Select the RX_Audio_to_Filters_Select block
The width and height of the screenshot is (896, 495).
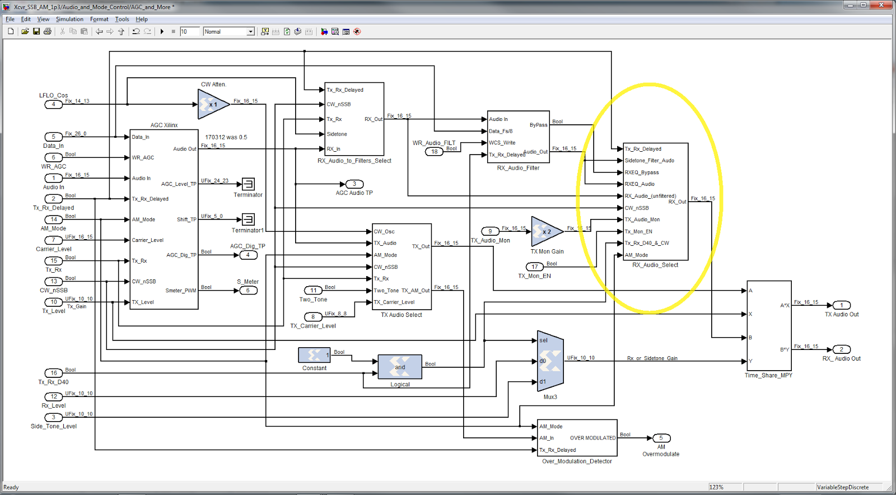click(x=354, y=119)
